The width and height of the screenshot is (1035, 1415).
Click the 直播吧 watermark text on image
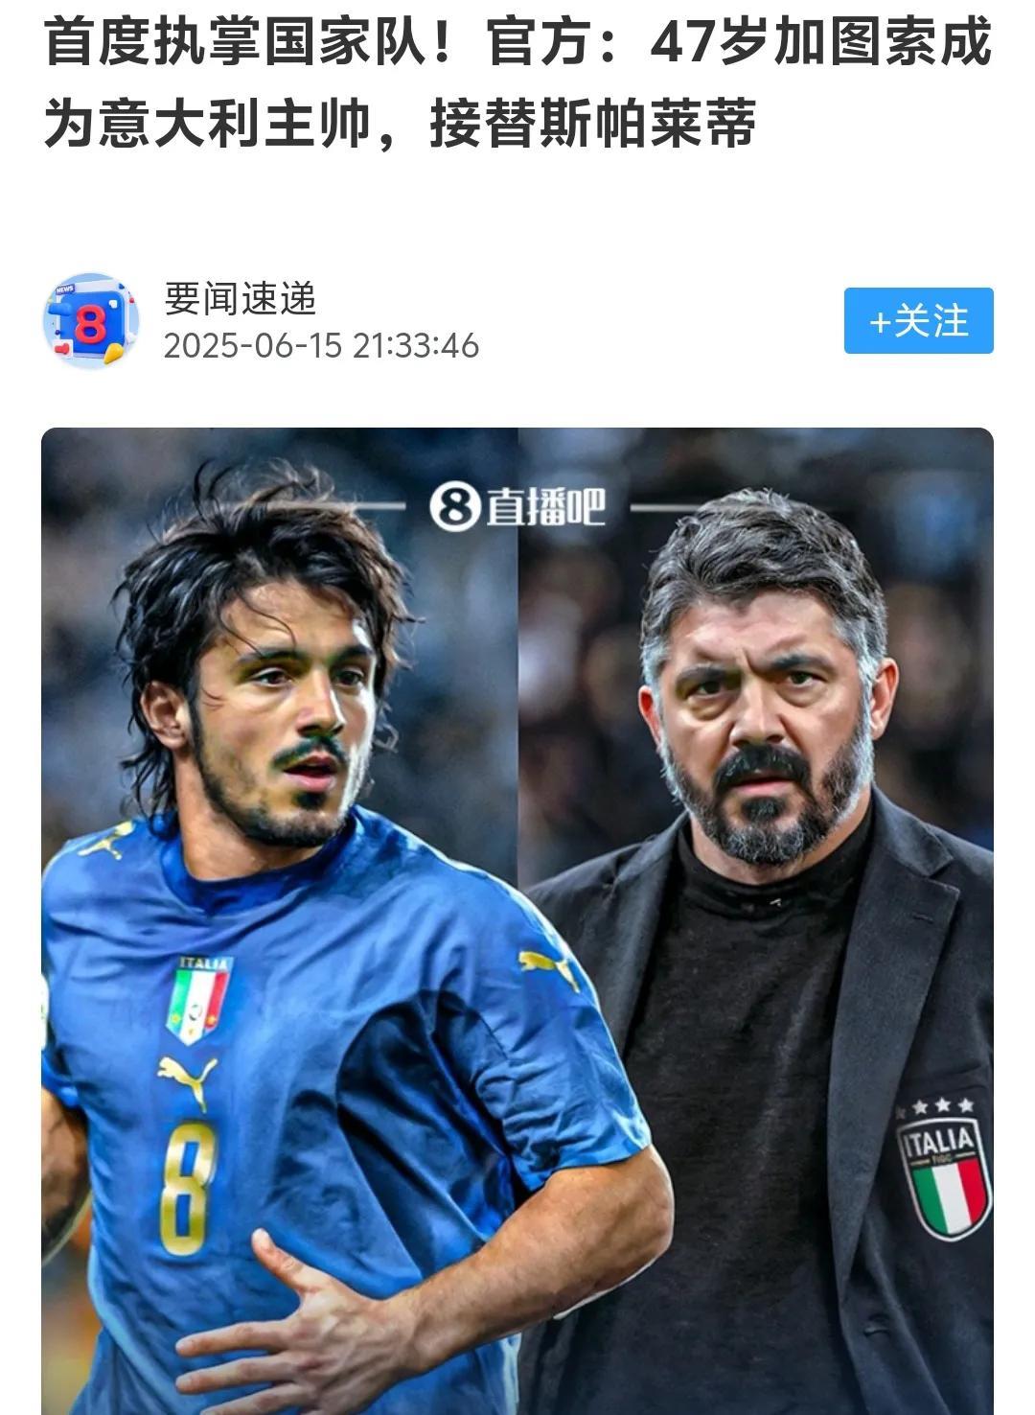[546, 507]
